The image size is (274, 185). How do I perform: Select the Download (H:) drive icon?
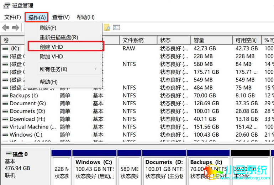click(5, 119)
